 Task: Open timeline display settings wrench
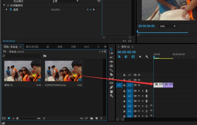click(147, 57)
